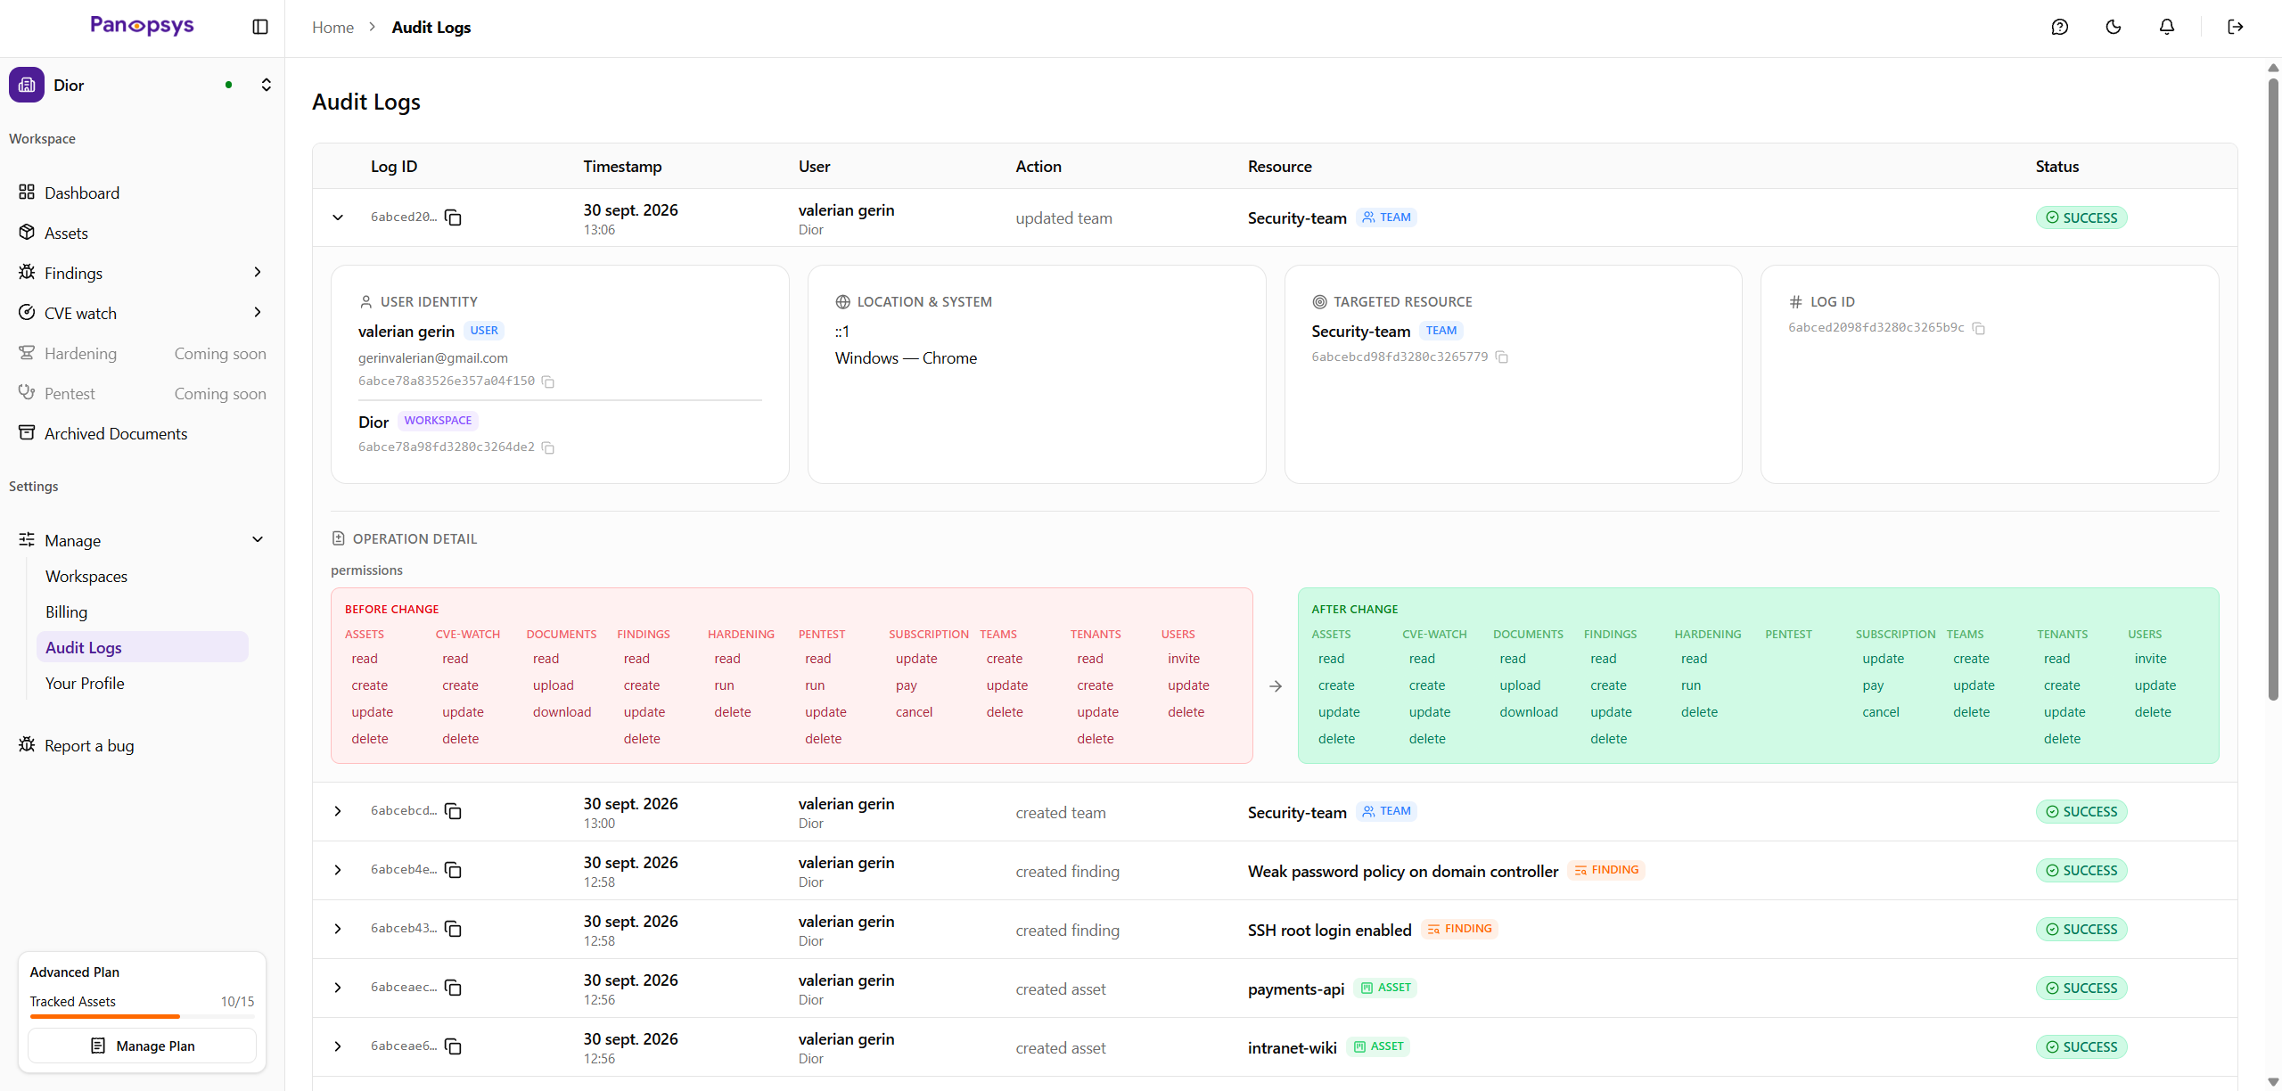Click SUCCESS badge on payments-api row

(x=2081, y=988)
